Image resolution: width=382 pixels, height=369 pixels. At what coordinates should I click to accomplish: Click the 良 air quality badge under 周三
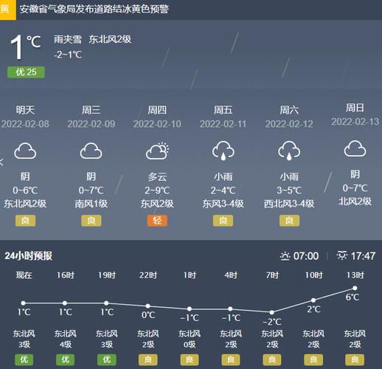point(91,221)
